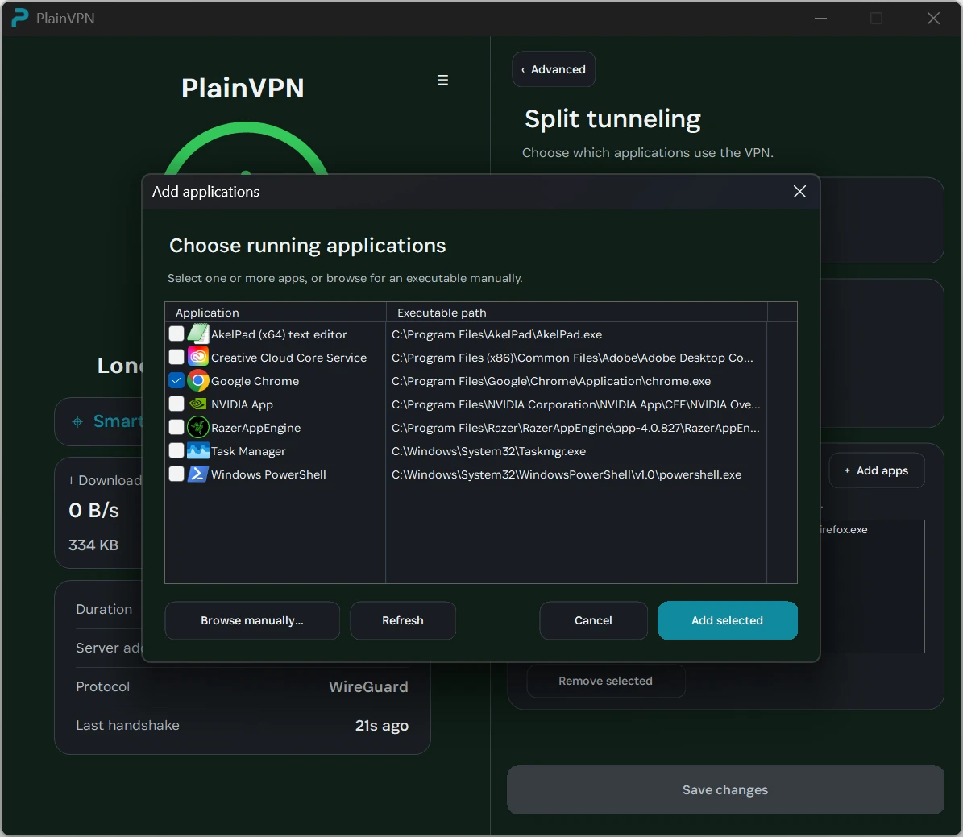Close the PlainVPN window
The image size is (963, 837).
click(933, 19)
